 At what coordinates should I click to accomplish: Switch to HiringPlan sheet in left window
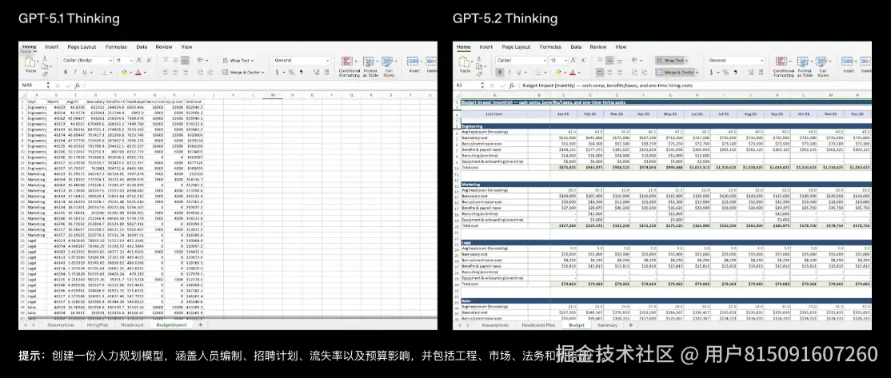(x=97, y=325)
